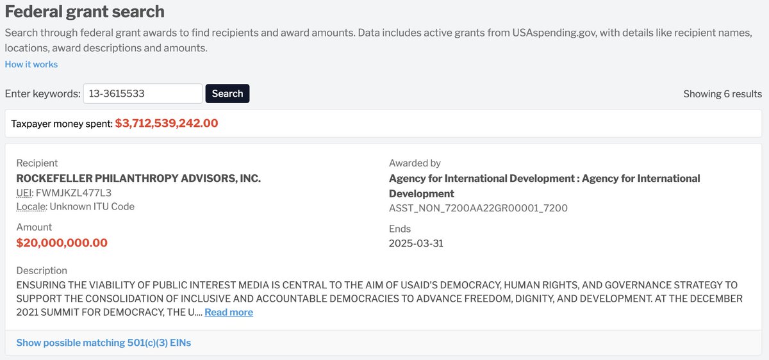Click the Ends label
This screenshot has width=769, height=360.
[400, 229]
